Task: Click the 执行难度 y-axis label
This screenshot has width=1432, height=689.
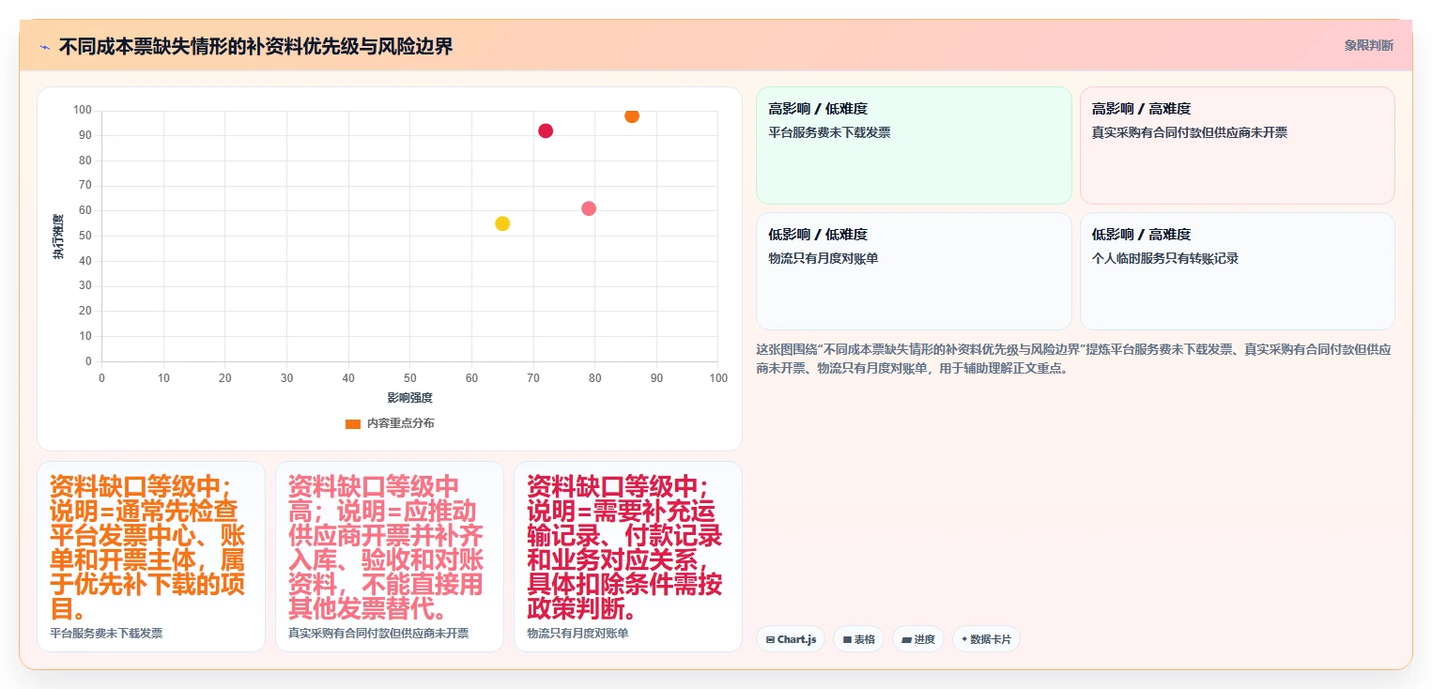Action: click(58, 237)
